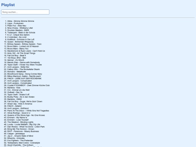Choose 'Foo Fighters - The Pretender'
The image size is (196, 147).
[x=20, y=140]
